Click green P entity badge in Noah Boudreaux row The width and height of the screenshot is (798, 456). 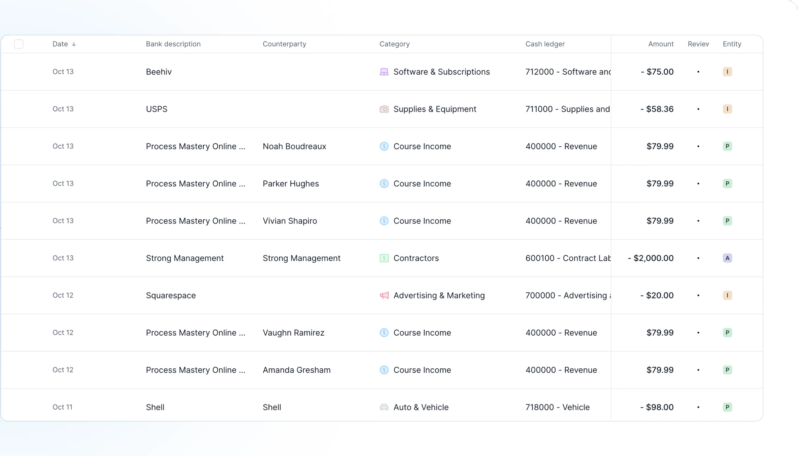pos(727,146)
